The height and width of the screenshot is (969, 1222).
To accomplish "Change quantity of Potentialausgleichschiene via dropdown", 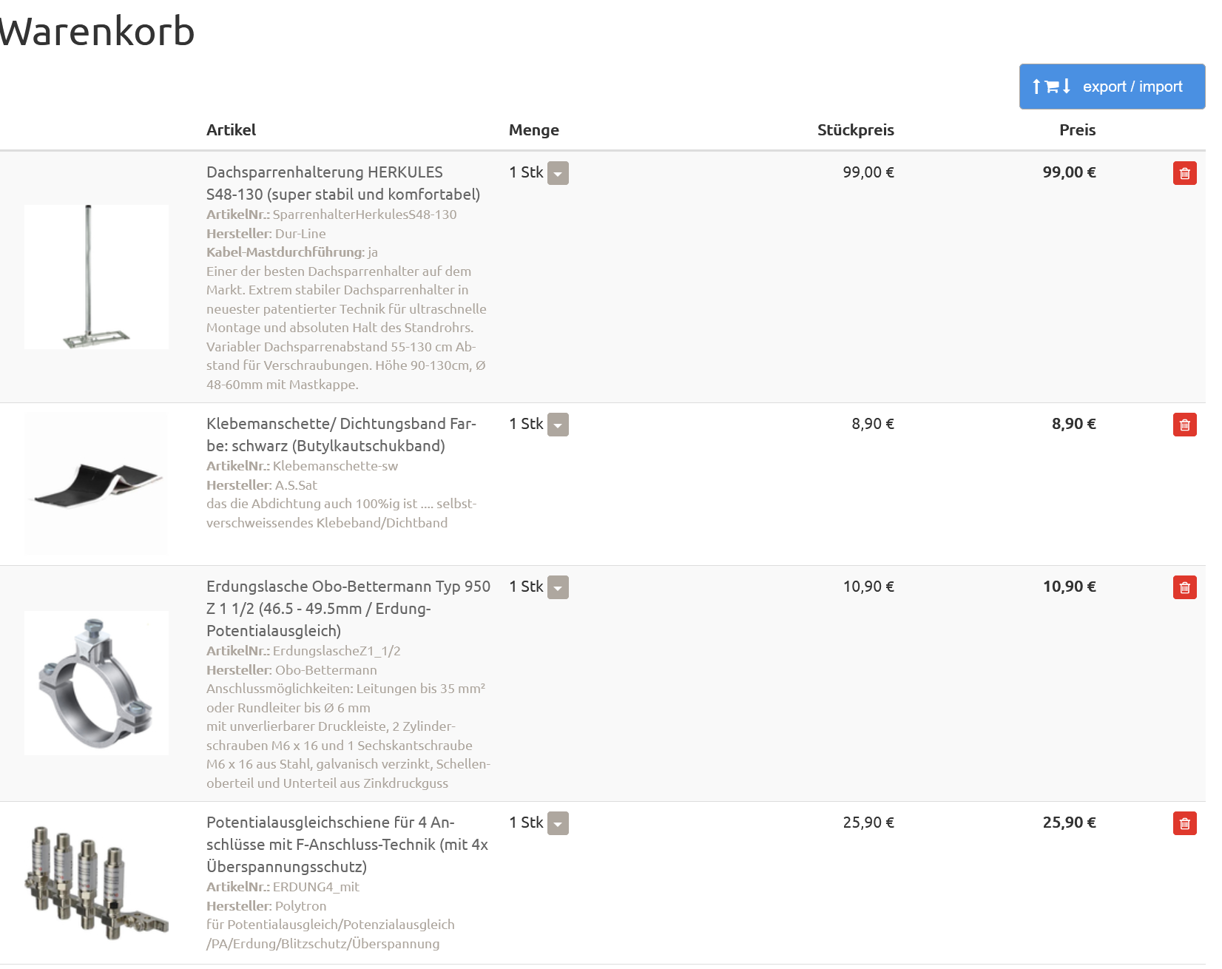I will coord(558,823).
